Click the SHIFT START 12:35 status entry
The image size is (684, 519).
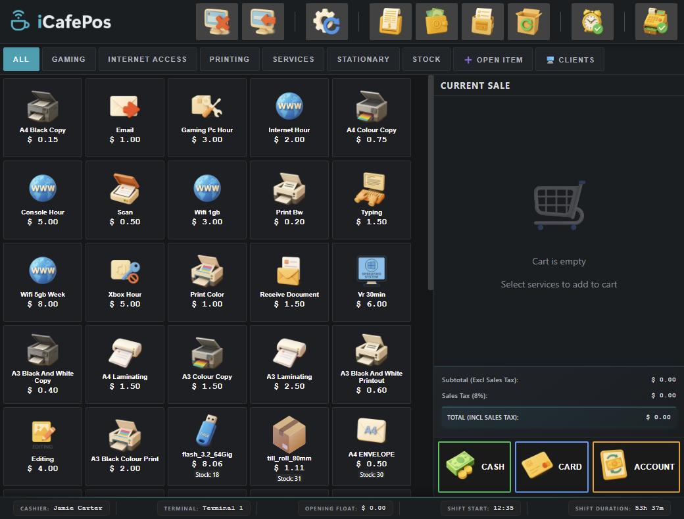pyautogui.click(x=481, y=508)
